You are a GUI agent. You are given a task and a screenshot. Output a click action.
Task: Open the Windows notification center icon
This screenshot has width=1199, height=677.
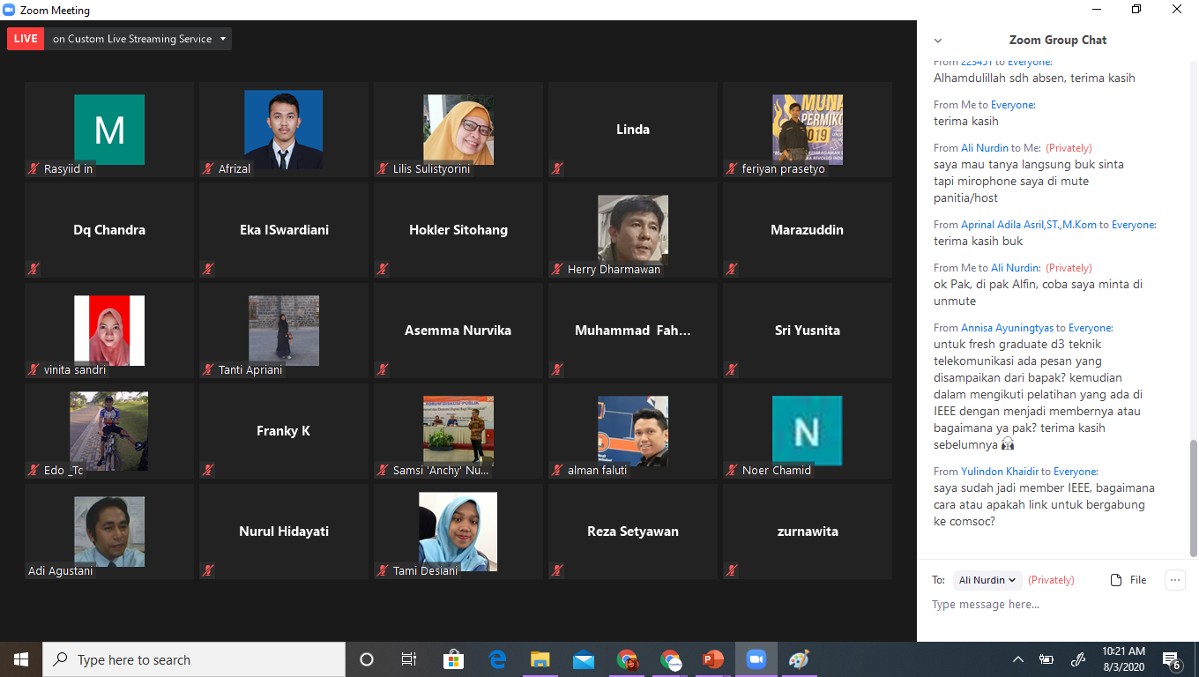tap(1172, 659)
